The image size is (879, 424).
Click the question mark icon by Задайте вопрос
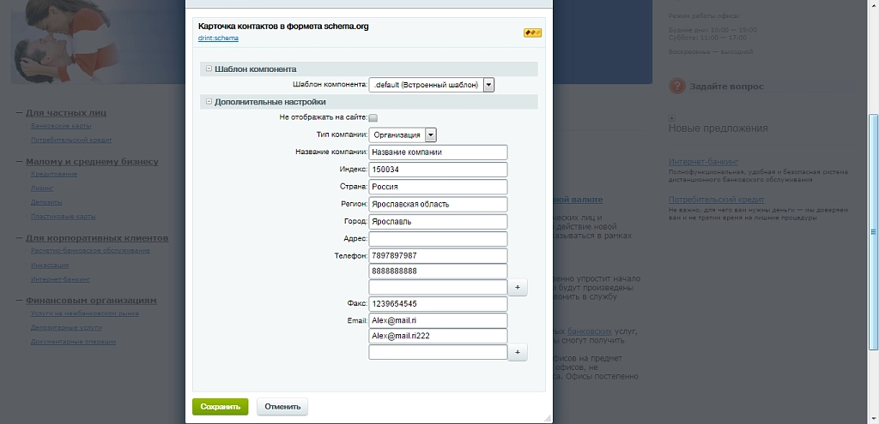pos(676,87)
